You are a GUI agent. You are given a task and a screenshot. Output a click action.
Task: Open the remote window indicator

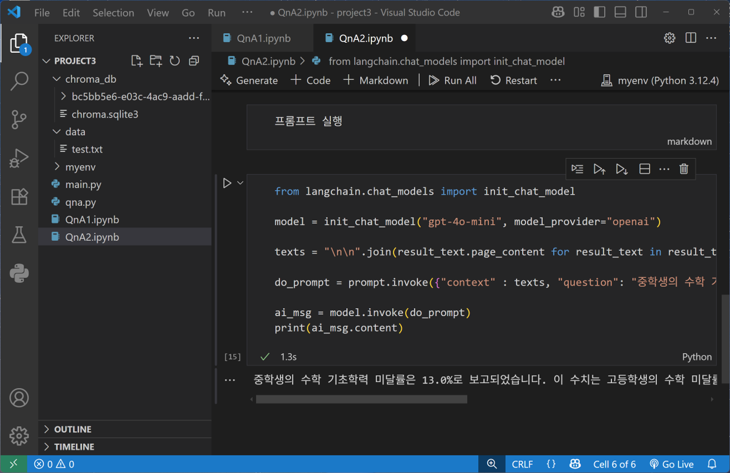pyautogui.click(x=13, y=464)
